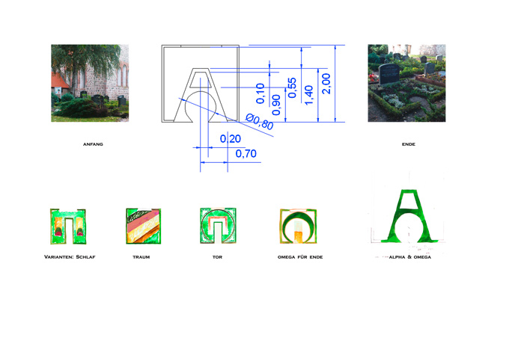Select the Omega für Ende sketch

click(x=298, y=226)
